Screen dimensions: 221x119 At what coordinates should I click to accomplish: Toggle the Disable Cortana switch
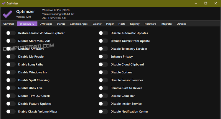[103, 72]
